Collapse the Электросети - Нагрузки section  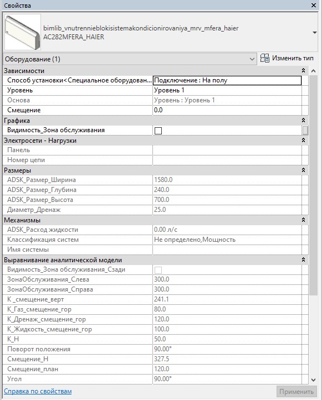click(x=303, y=140)
